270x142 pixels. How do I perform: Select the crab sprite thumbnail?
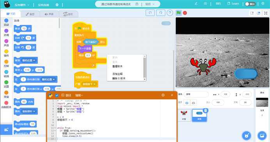(x=184, y=115)
